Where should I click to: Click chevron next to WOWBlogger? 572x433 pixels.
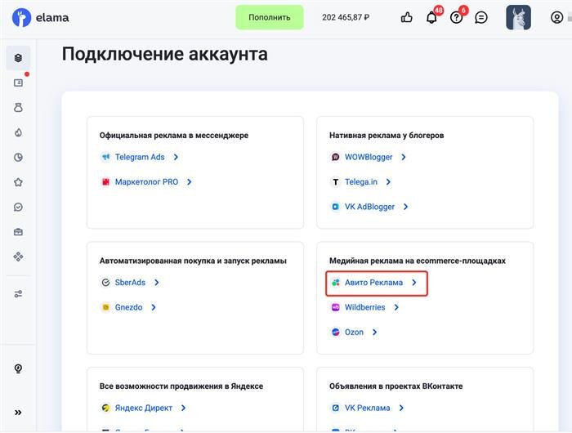click(x=404, y=157)
